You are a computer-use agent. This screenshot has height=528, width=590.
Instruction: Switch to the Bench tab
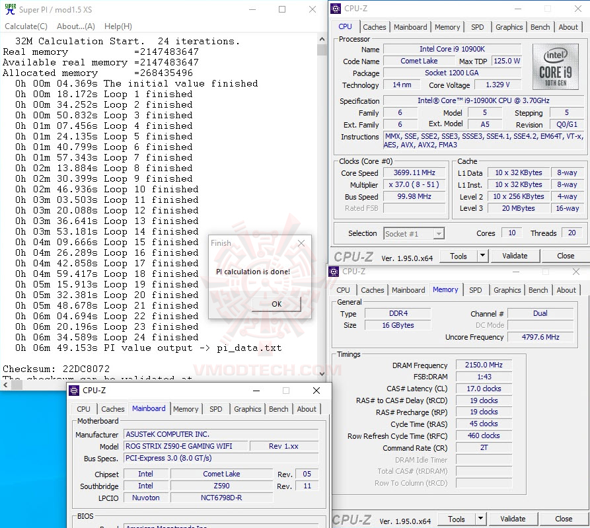(x=540, y=27)
